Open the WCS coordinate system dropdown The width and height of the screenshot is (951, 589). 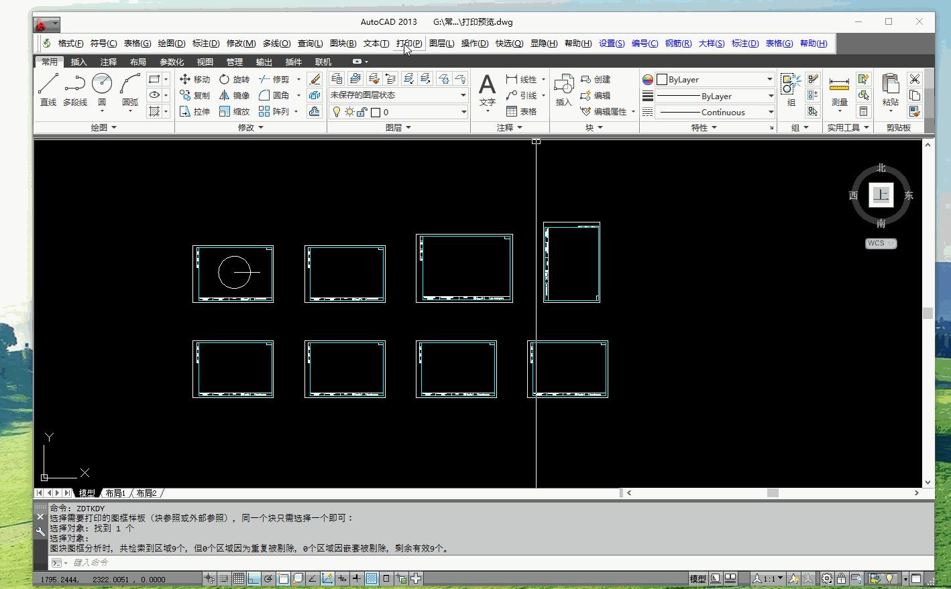(x=881, y=243)
